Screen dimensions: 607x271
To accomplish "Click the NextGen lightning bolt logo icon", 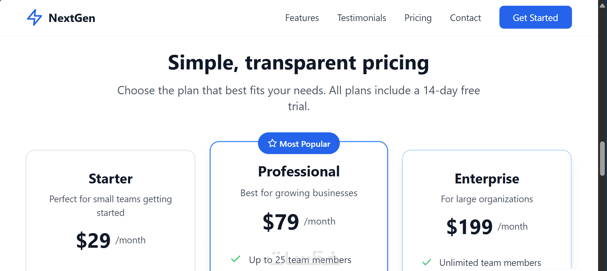I will point(34,18).
